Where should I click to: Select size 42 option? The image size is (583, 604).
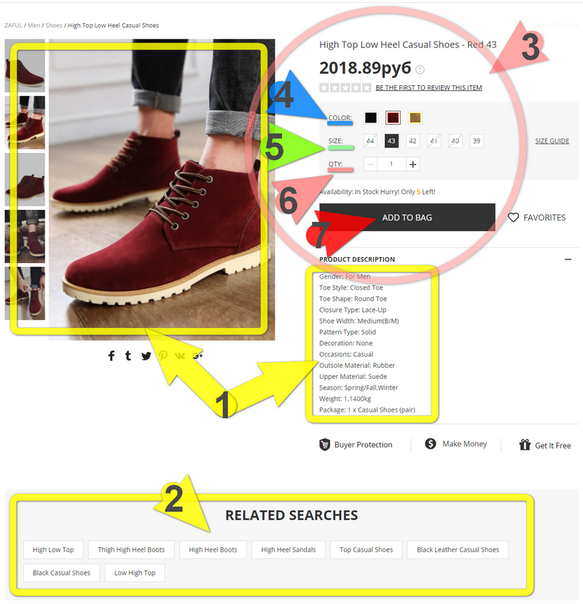click(412, 141)
